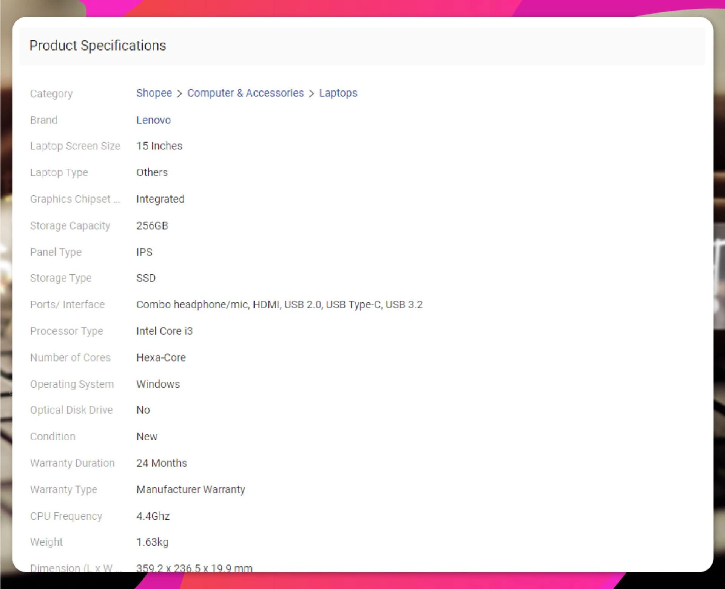The height and width of the screenshot is (589, 725).
Task: Click the truncated Graphics Chipset label
Action: tap(75, 199)
